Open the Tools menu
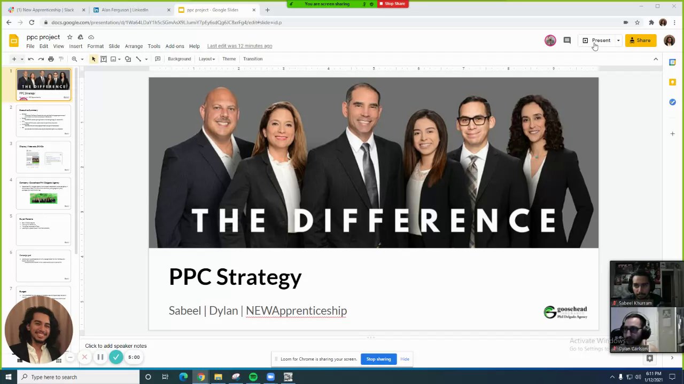Image resolution: width=684 pixels, height=384 pixels. point(154,46)
